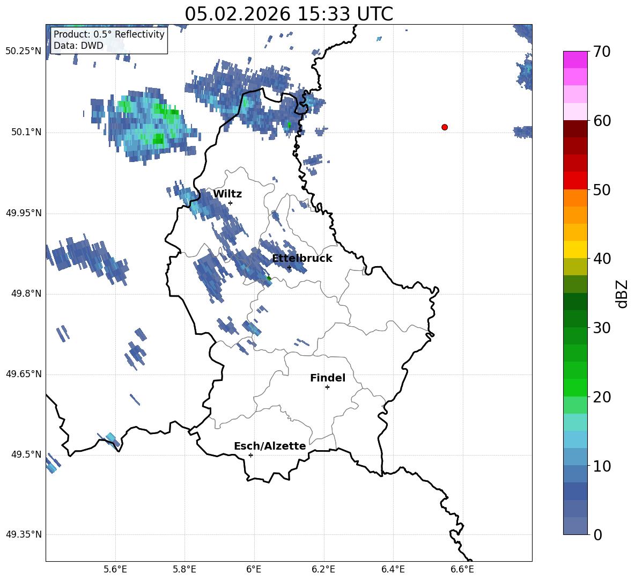Click the 0 dBZ colorbar tick label

point(597,534)
